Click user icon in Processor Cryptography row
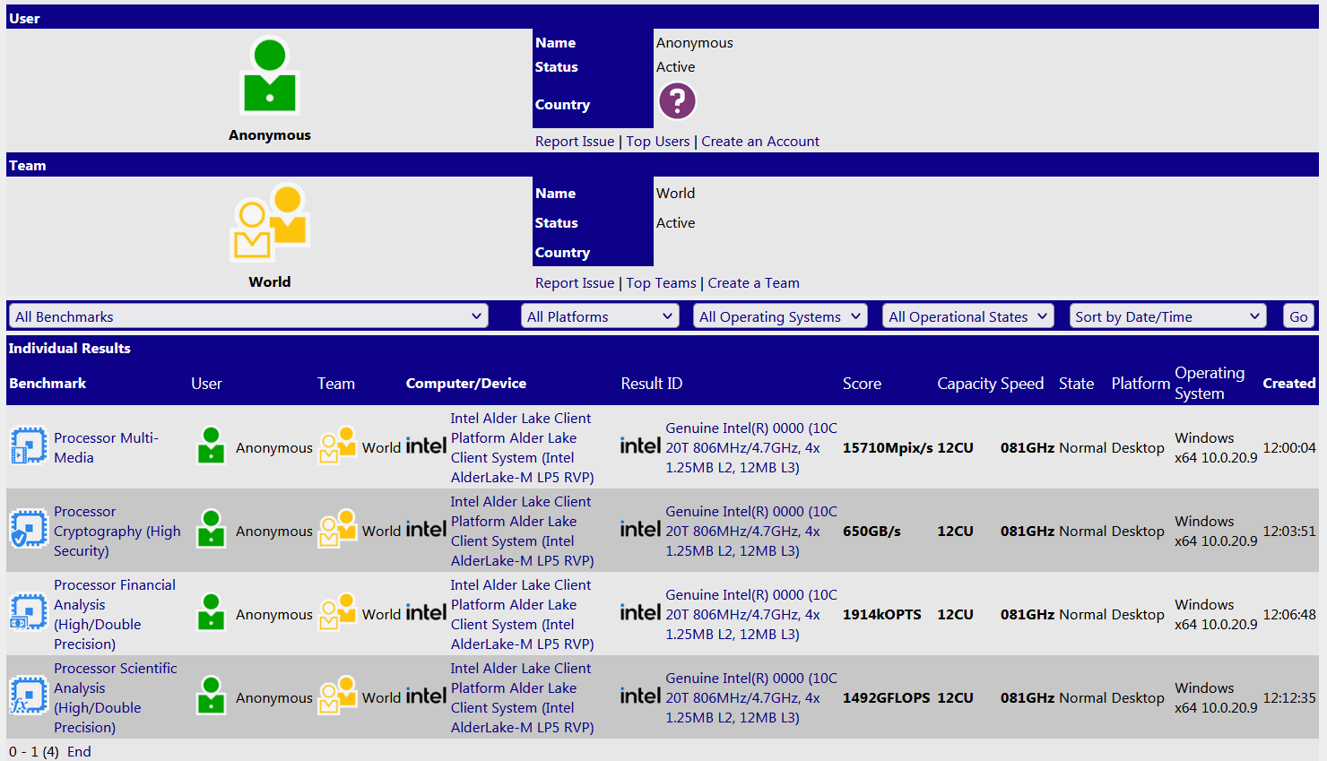This screenshot has width=1327, height=761. (x=211, y=529)
